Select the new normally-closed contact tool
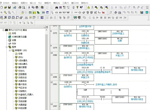The width and height of the screenshot is (150, 110). (x=60, y=13)
